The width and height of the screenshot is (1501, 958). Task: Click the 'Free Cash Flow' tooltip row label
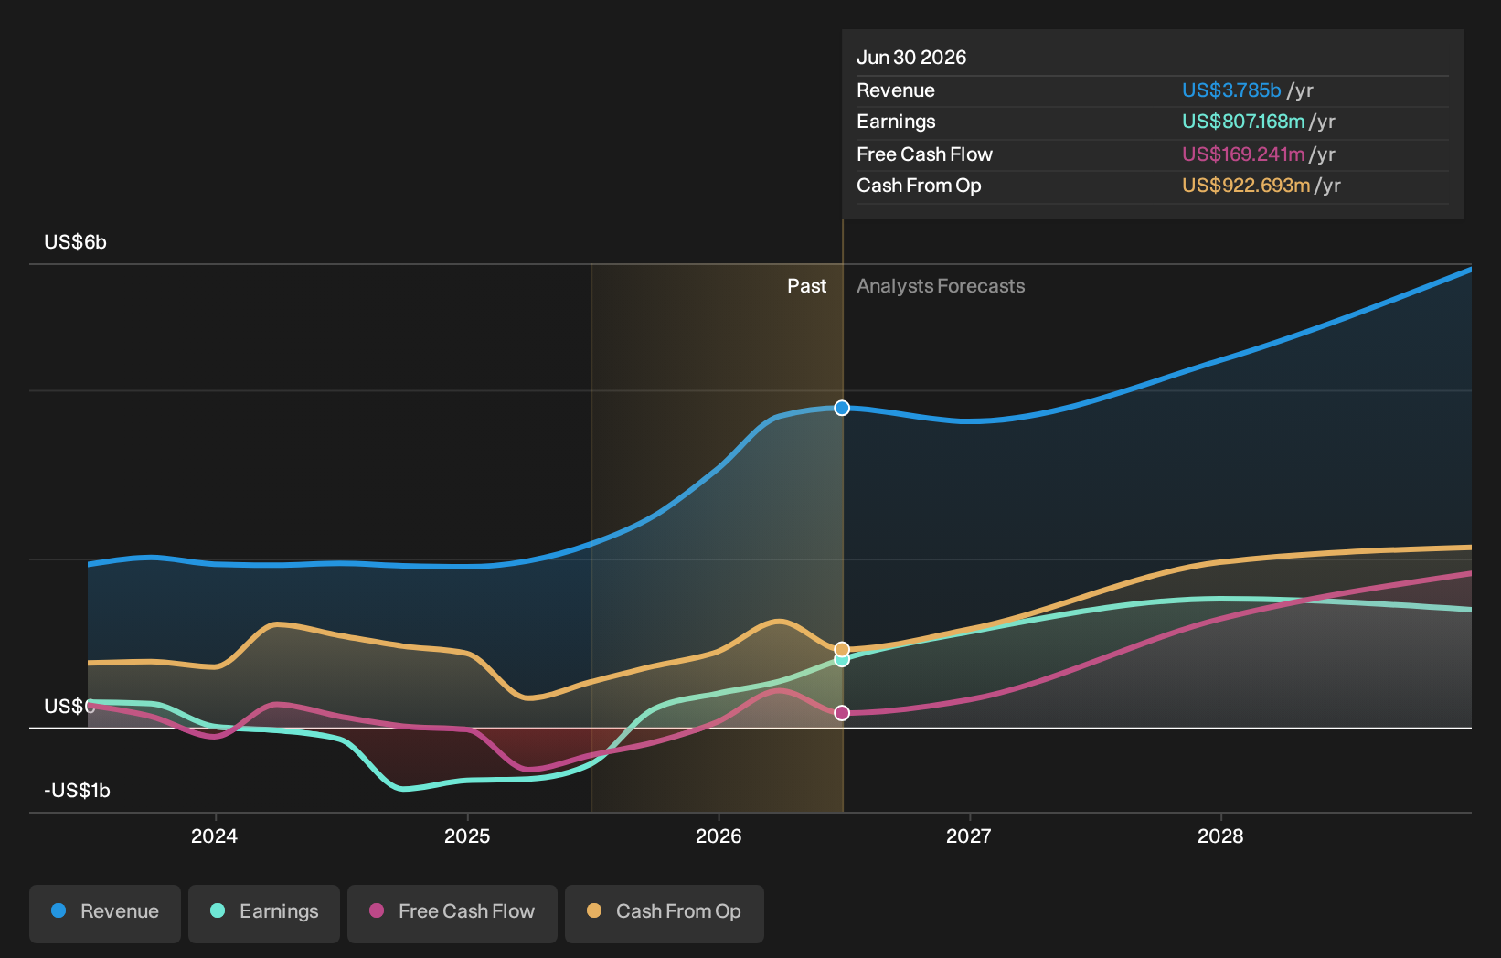tap(924, 154)
